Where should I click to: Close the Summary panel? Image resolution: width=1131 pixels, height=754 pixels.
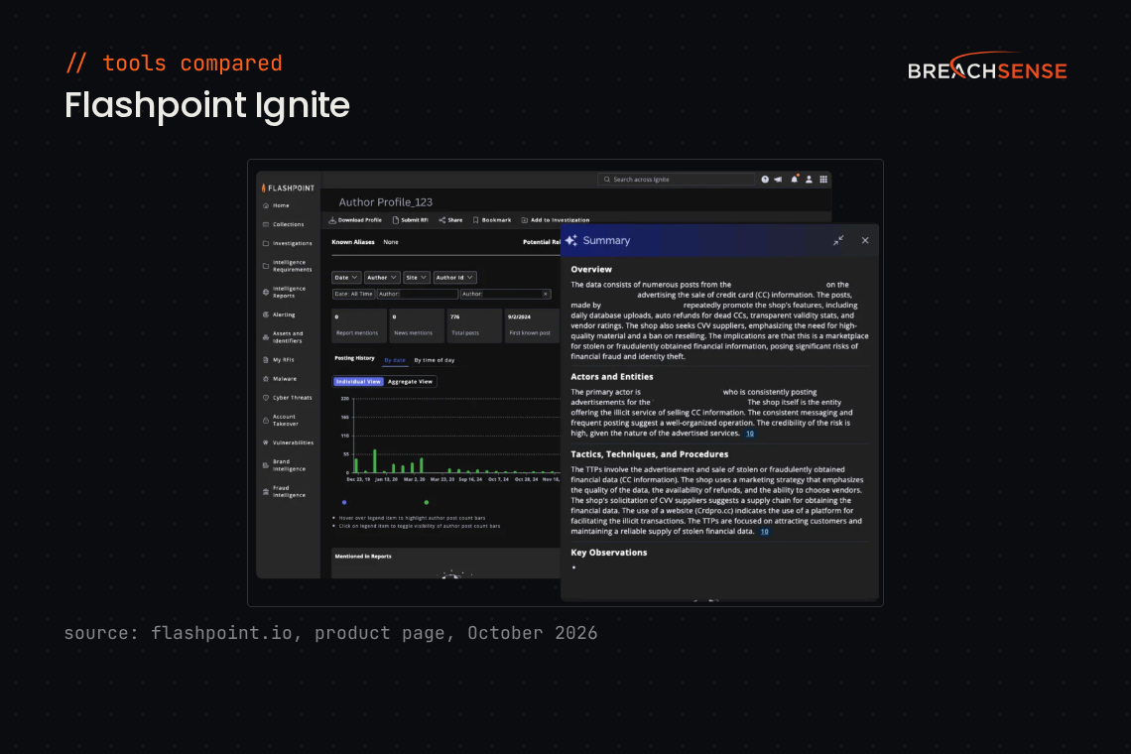click(x=865, y=240)
